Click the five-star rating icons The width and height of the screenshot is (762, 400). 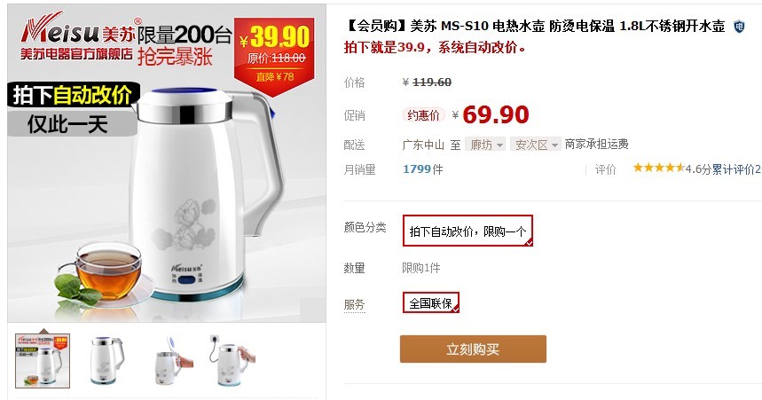(658, 169)
